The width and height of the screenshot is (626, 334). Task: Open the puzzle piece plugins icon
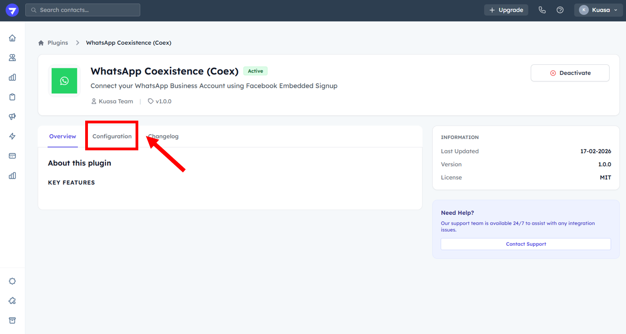coord(12,301)
